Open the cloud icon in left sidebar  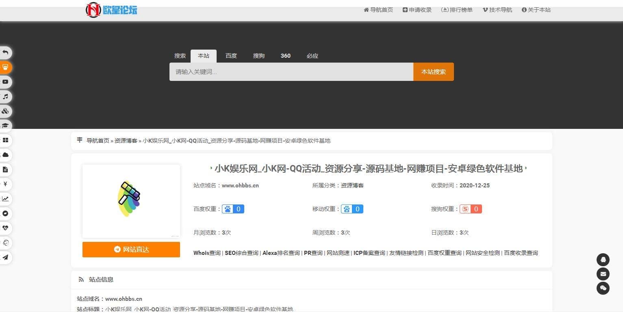coord(5,155)
